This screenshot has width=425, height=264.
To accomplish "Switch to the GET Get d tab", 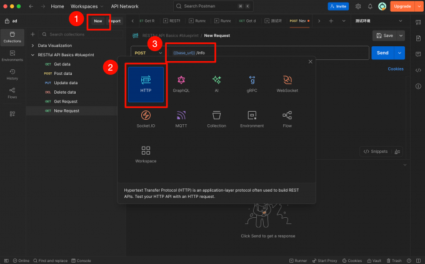I will click(x=247, y=21).
